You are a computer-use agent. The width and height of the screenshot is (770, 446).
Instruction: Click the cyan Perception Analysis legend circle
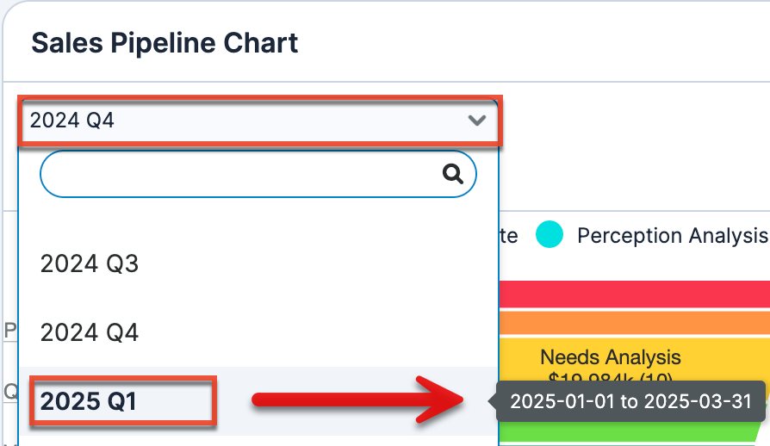click(x=550, y=235)
